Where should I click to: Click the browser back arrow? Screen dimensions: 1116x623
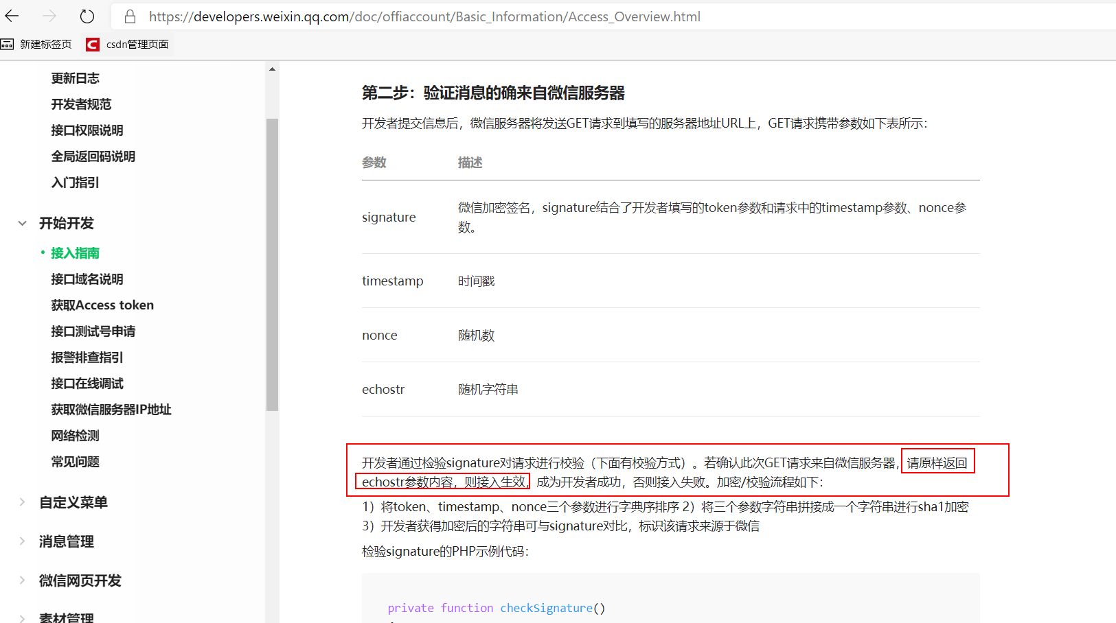(12, 16)
